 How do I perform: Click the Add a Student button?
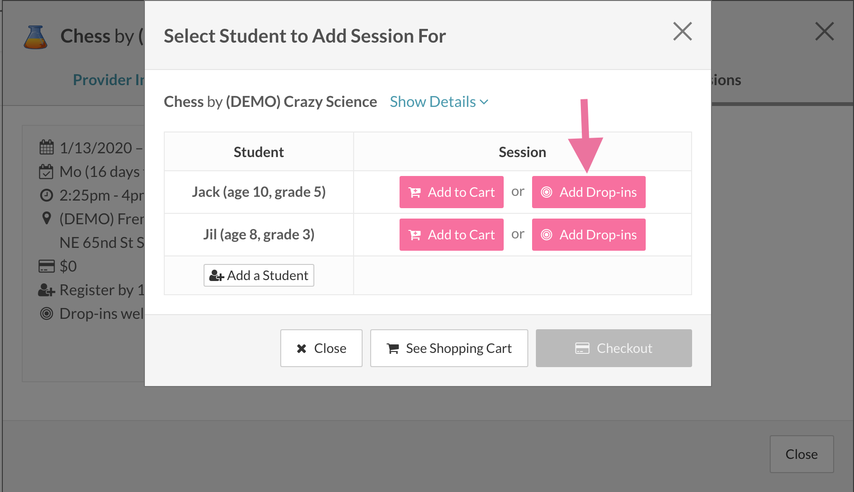tap(258, 275)
